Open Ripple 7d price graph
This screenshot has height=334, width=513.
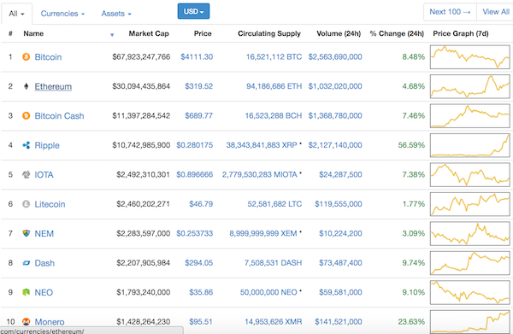click(469, 145)
